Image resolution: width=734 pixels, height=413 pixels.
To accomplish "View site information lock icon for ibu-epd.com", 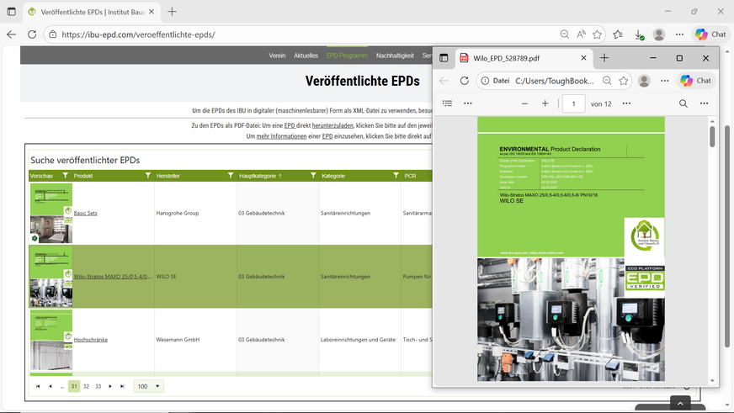I will [53, 34].
